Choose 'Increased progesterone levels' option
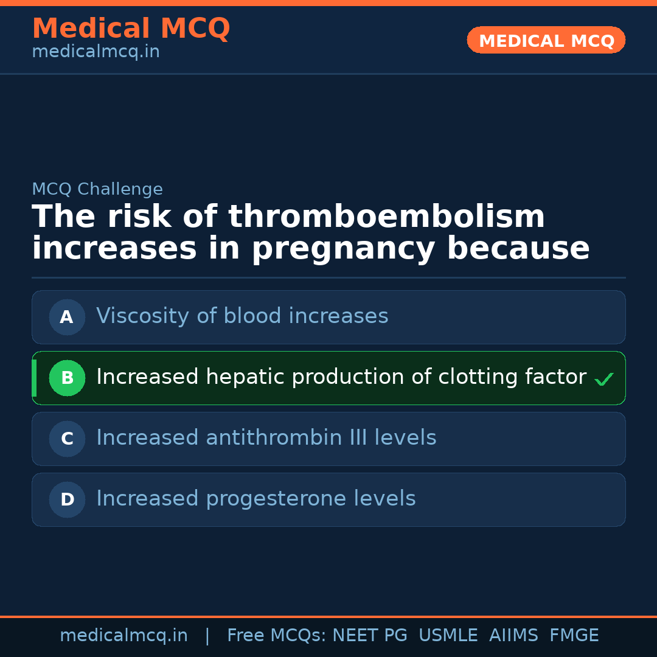 tap(256, 499)
